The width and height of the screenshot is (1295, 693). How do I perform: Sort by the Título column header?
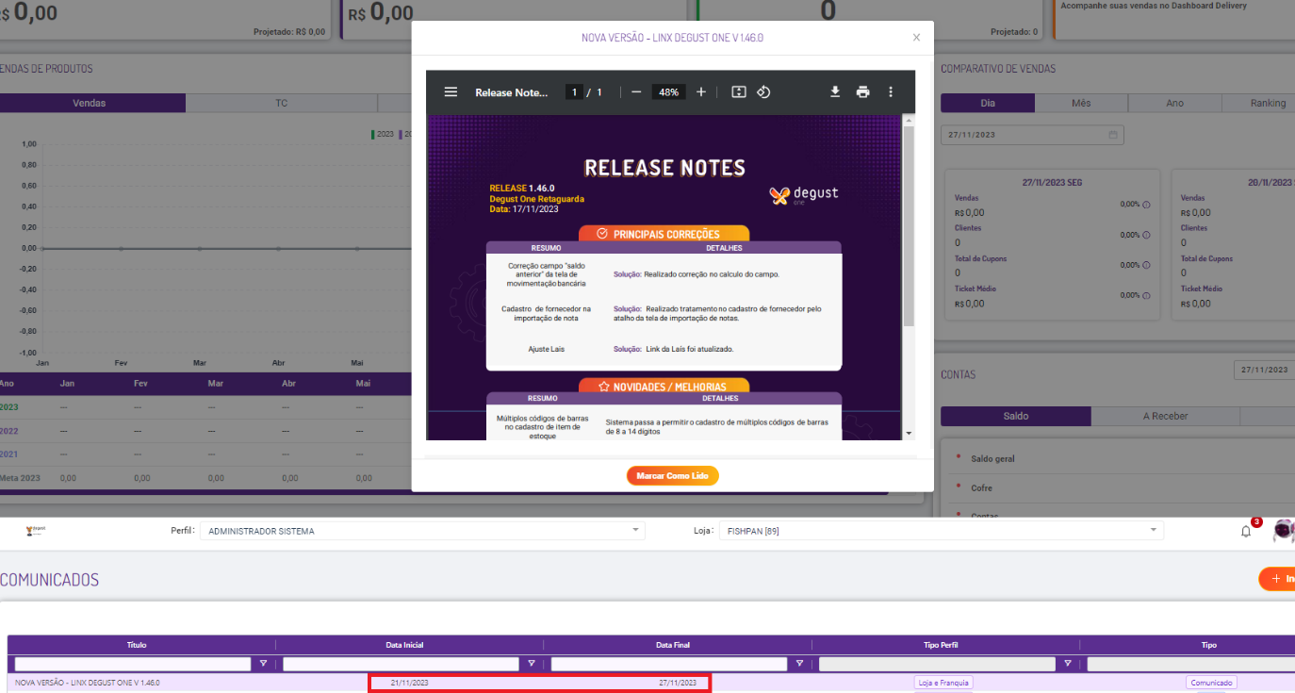[x=137, y=645]
